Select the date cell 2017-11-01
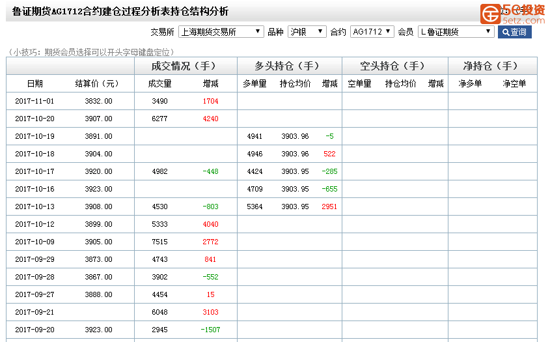Screen dimensions: 550x342 click(34, 101)
